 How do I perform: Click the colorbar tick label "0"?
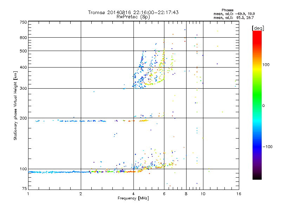point(263,106)
